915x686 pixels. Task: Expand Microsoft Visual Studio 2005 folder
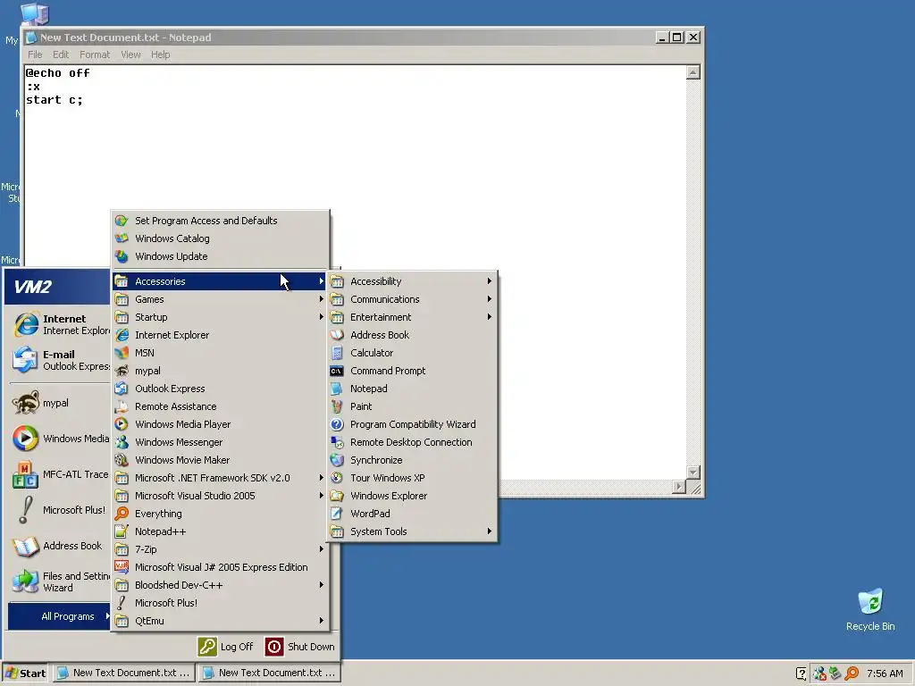221,496
